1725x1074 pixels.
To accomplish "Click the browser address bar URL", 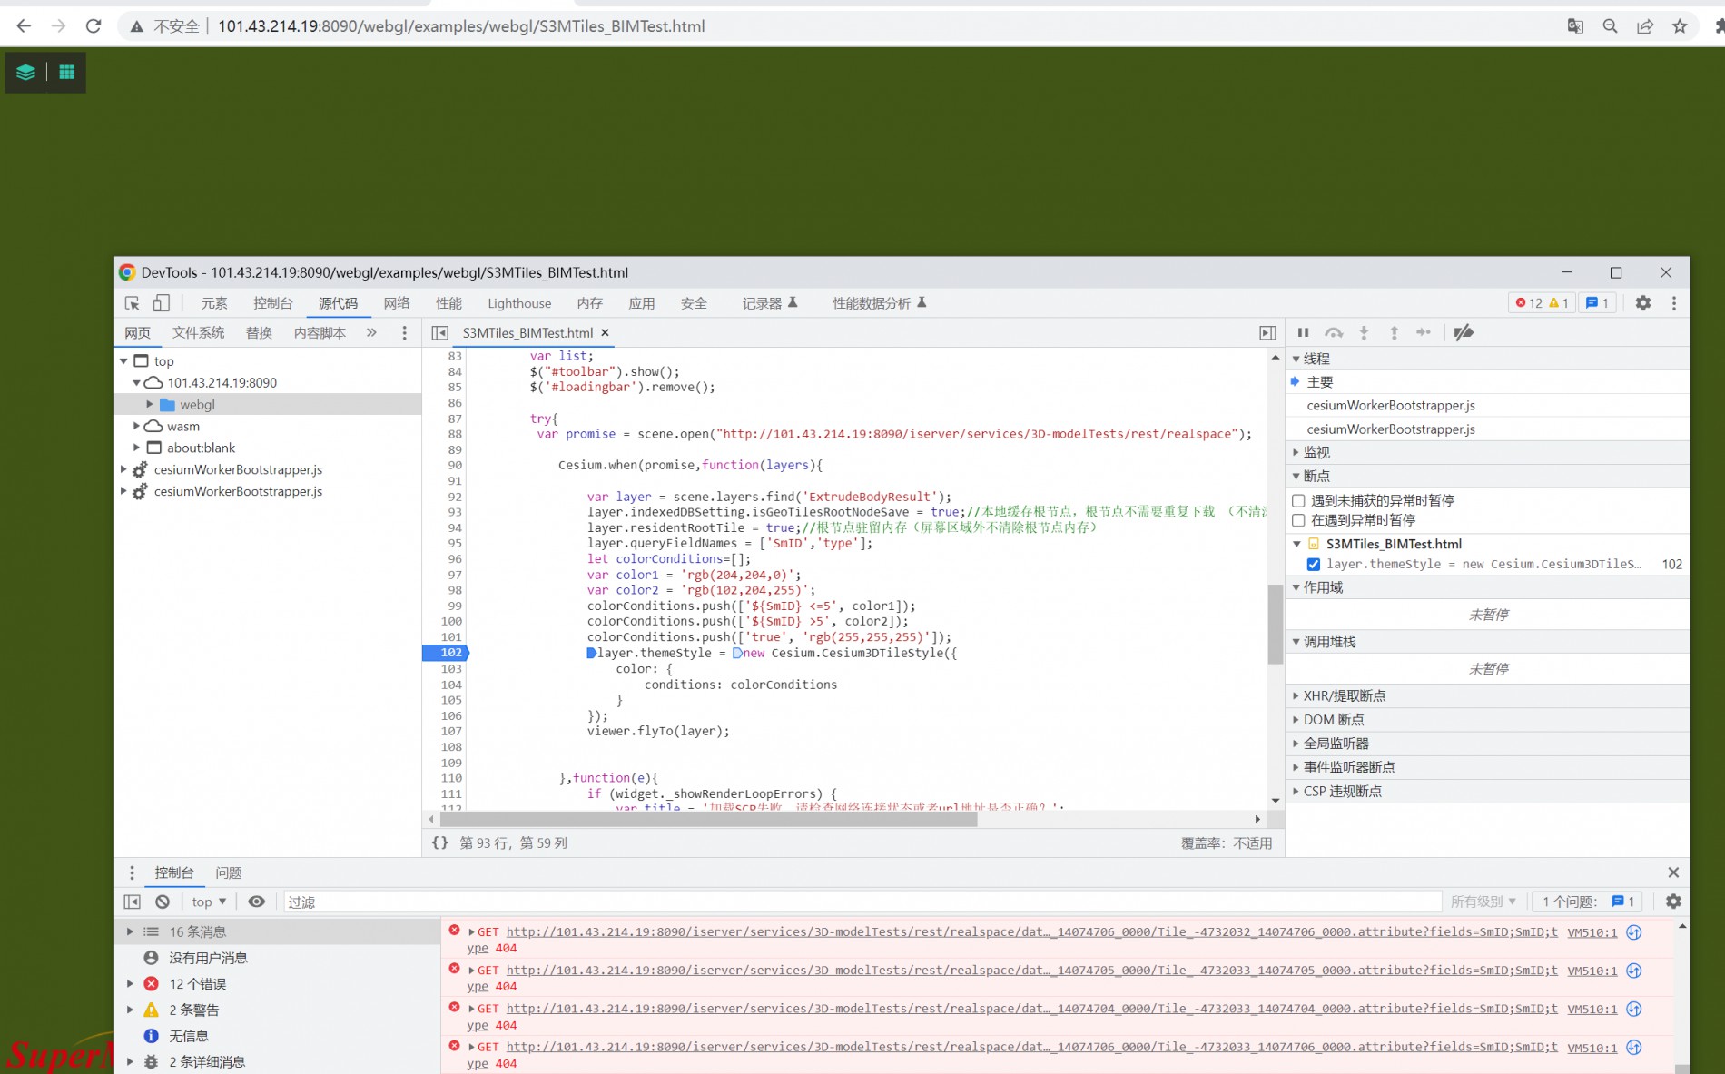I will point(461,26).
